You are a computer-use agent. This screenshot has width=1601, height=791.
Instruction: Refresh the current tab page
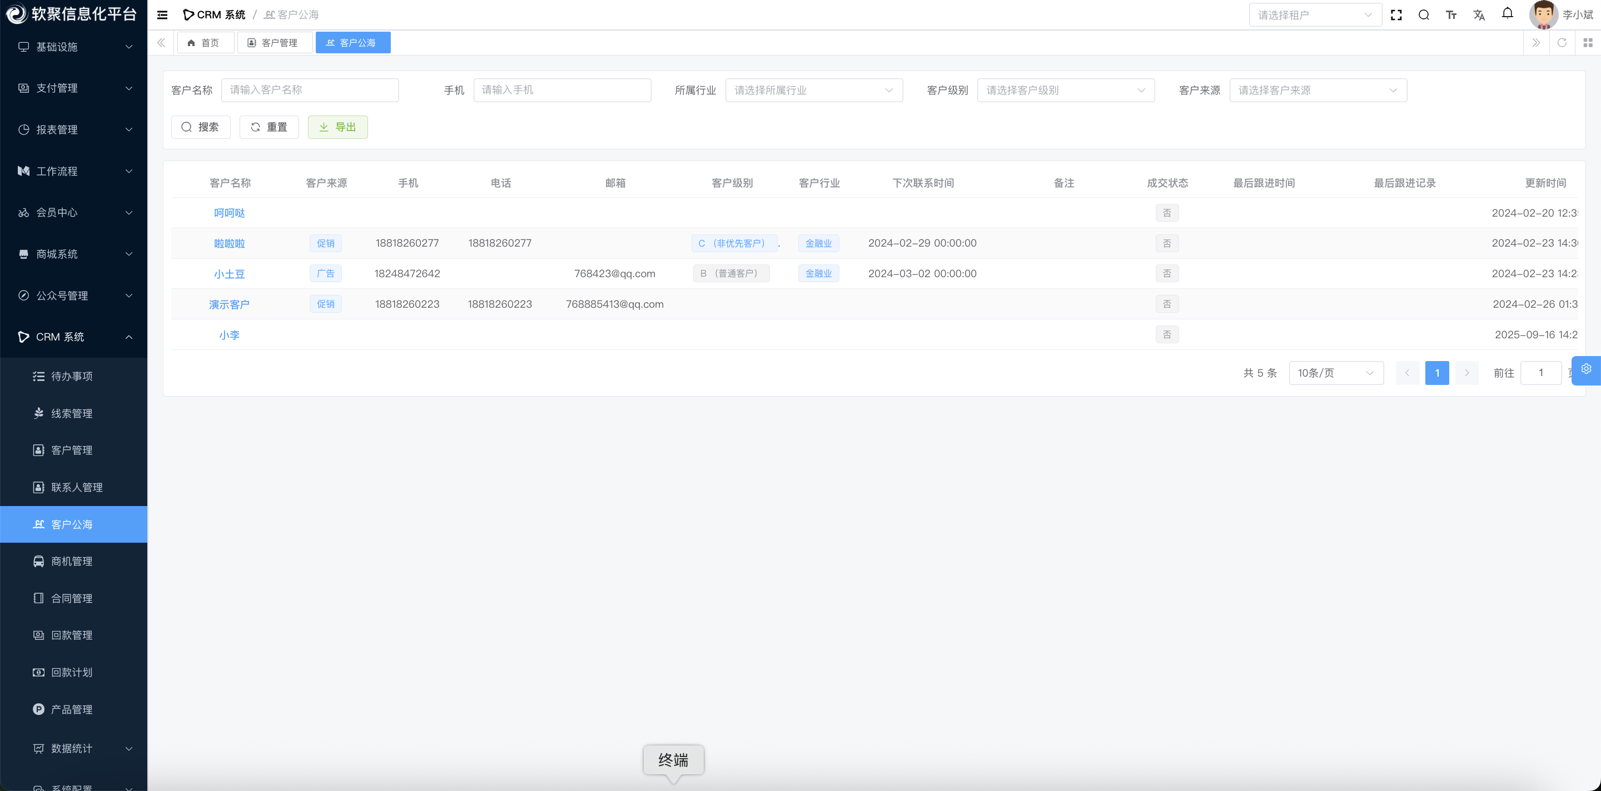tap(1561, 43)
